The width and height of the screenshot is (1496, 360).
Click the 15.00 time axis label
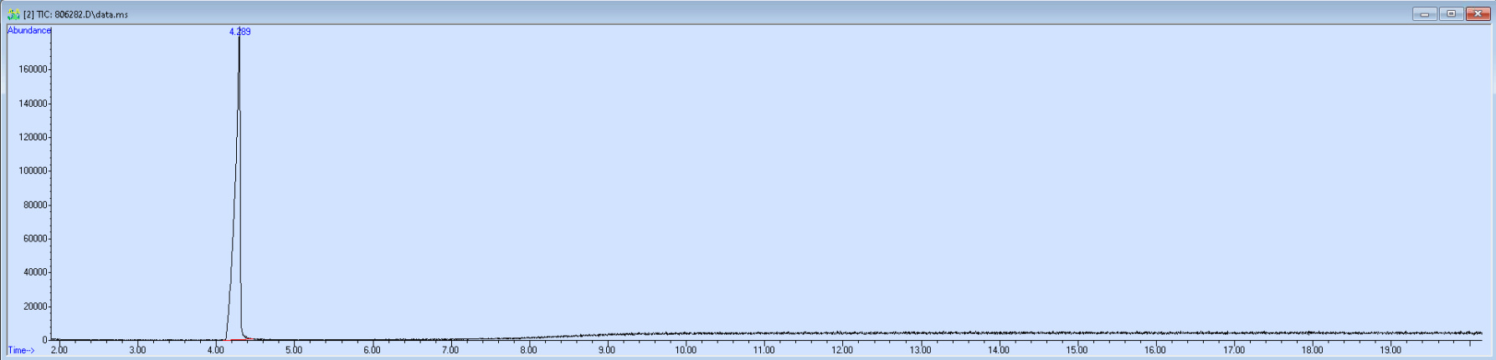(x=1077, y=350)
